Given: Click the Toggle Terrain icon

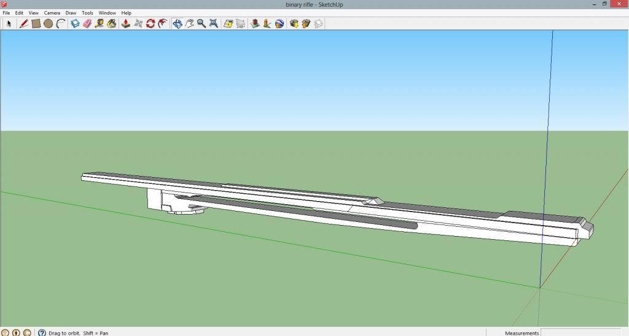Looking at the screenshot, I should 240,24.
